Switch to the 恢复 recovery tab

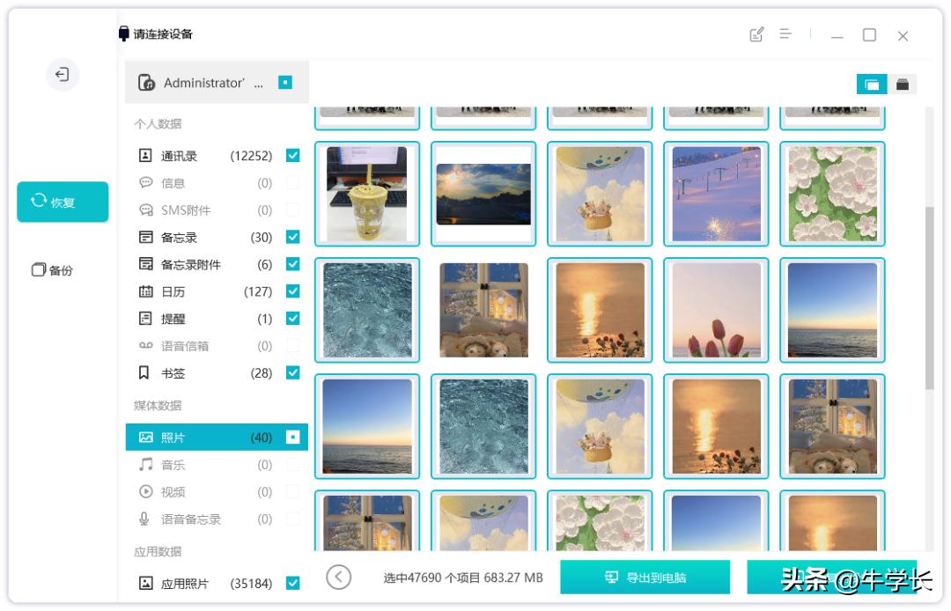tap(63, 202)
